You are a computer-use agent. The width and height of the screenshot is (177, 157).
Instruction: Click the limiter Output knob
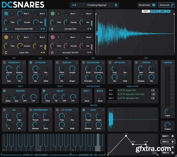(x=167, y=125)
